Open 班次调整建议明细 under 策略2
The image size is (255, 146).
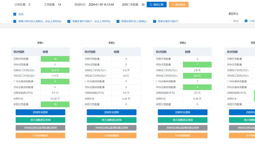[x=112, y=120]
